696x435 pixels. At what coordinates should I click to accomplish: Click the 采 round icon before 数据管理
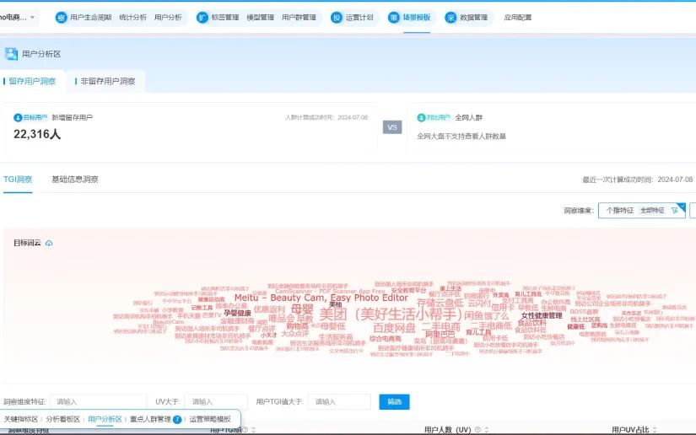pos(451,18)
